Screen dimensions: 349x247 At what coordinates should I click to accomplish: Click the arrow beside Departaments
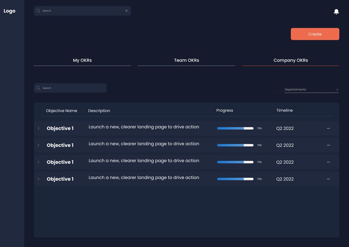coord(337,90)
